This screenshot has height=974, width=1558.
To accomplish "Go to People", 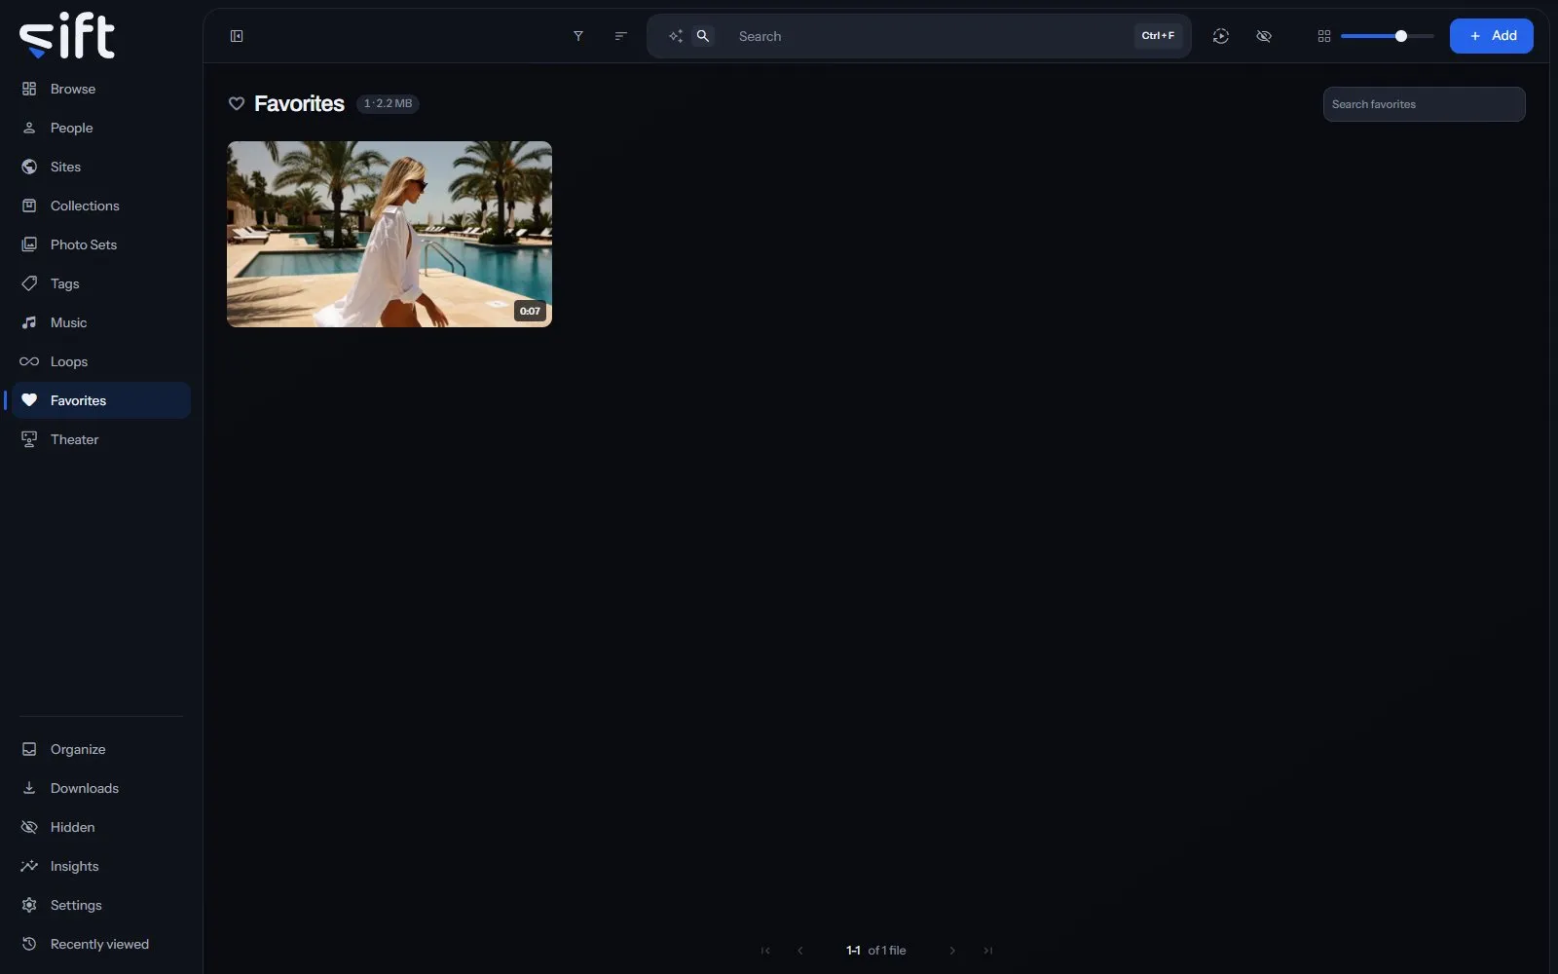I will 101,128.
